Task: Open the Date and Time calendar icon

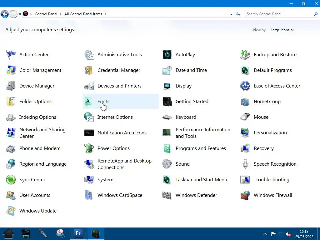Action: click(x=167, y=70)
